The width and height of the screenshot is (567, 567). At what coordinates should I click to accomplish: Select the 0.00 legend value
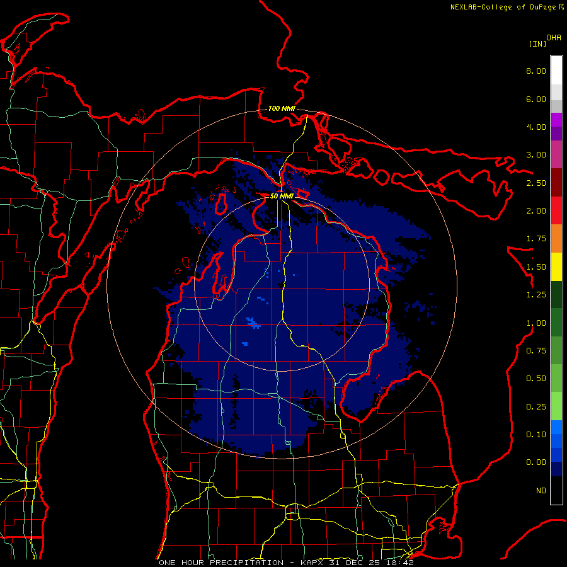[536, 462]
